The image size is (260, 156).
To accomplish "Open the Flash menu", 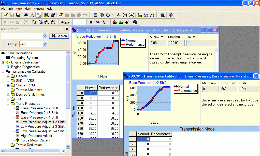I will coord(28,9).
